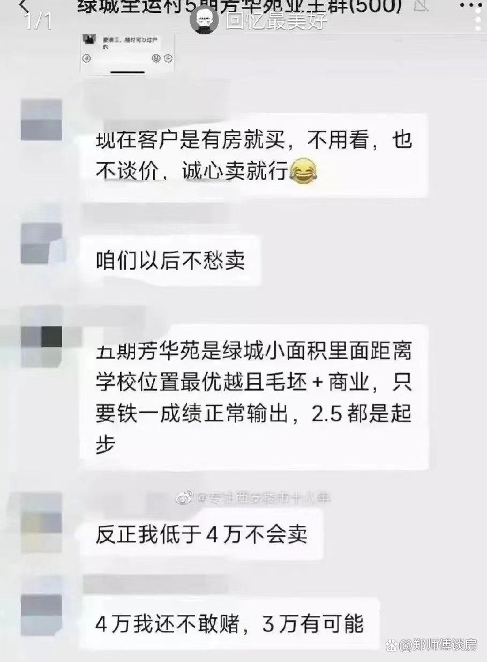Tap the back arrow at top left
This screenshot has height=662, width=487.
[x=24, y=6]
